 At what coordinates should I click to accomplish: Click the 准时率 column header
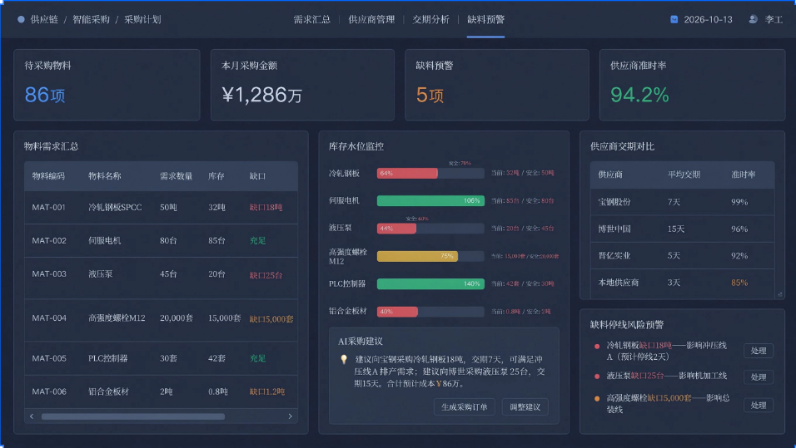pos(744,175)
